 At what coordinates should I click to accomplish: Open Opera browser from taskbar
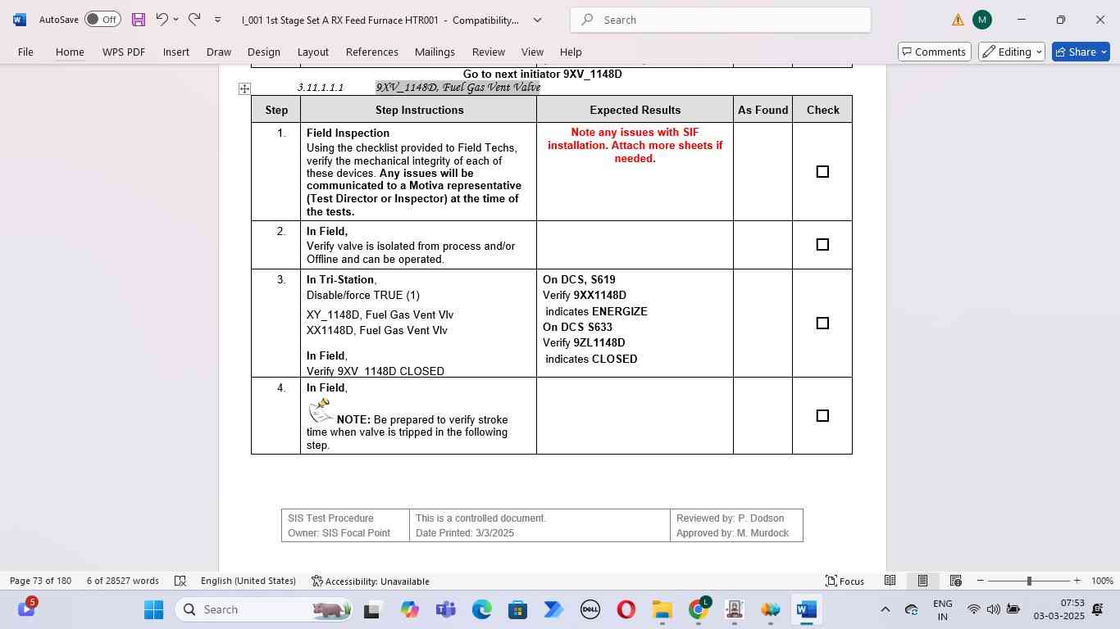(x=626, y=609)
